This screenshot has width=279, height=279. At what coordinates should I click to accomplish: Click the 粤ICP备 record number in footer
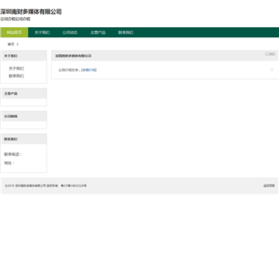(74, 185)
